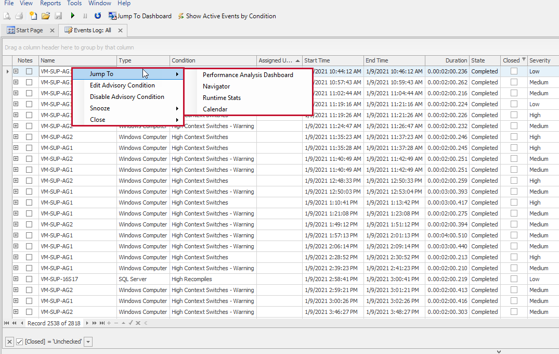Click the New document toolbar icon
Screen dimensions: 559x354
(x=33, y=16)
